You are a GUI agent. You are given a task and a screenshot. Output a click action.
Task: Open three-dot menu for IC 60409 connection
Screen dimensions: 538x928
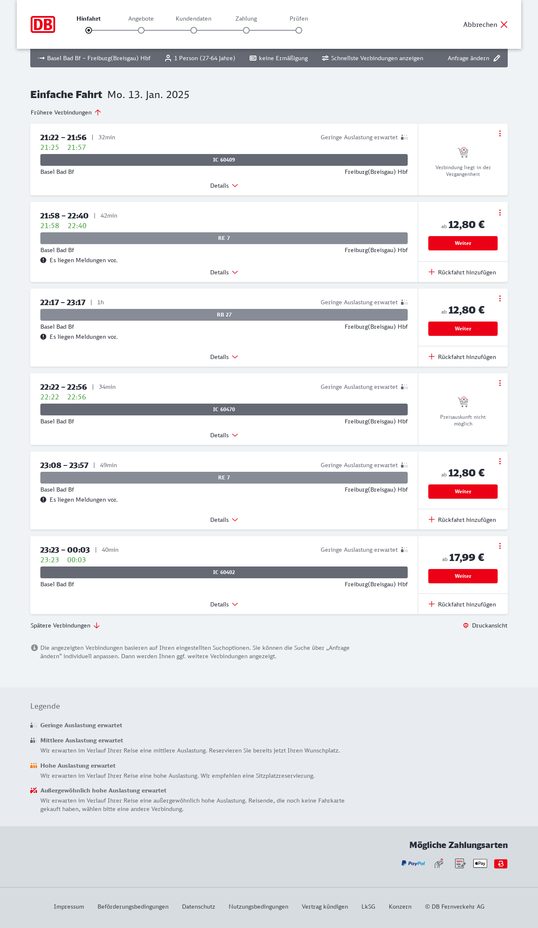point(500,133)
